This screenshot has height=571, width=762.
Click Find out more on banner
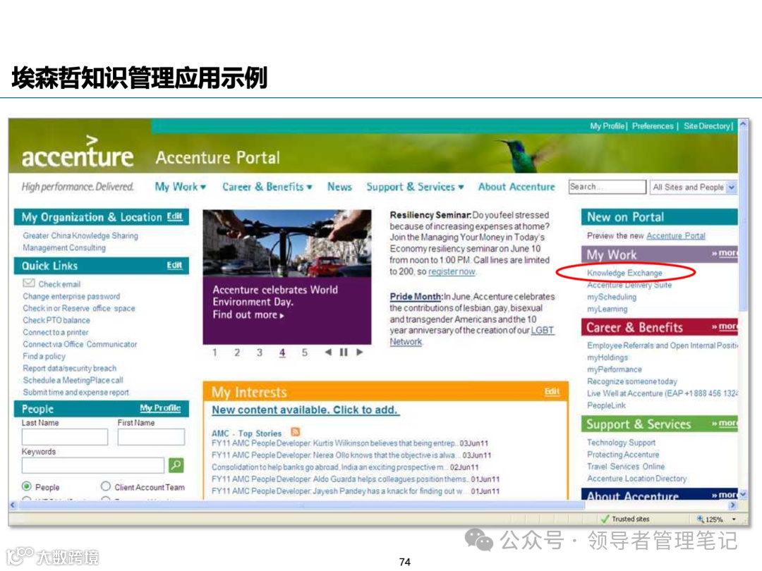coord(248,314)
